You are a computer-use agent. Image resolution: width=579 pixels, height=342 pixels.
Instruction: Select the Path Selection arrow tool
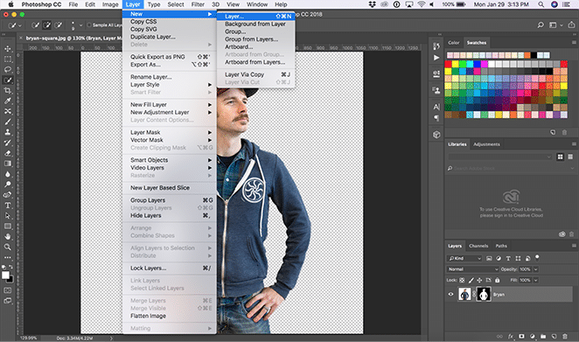point(7,216)
